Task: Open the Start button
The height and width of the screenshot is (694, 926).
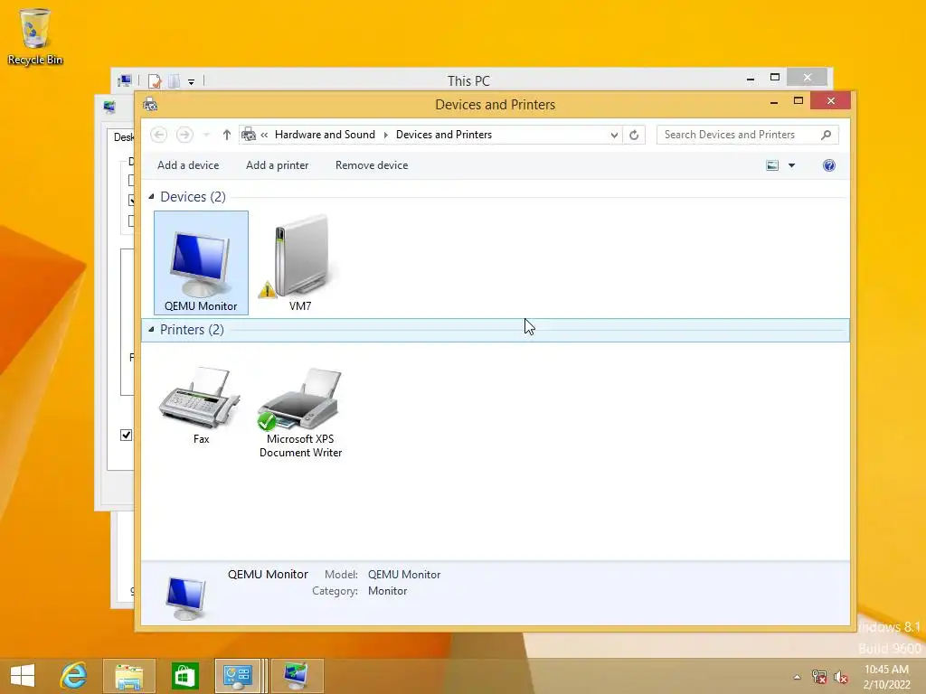Action: point(23,676)
